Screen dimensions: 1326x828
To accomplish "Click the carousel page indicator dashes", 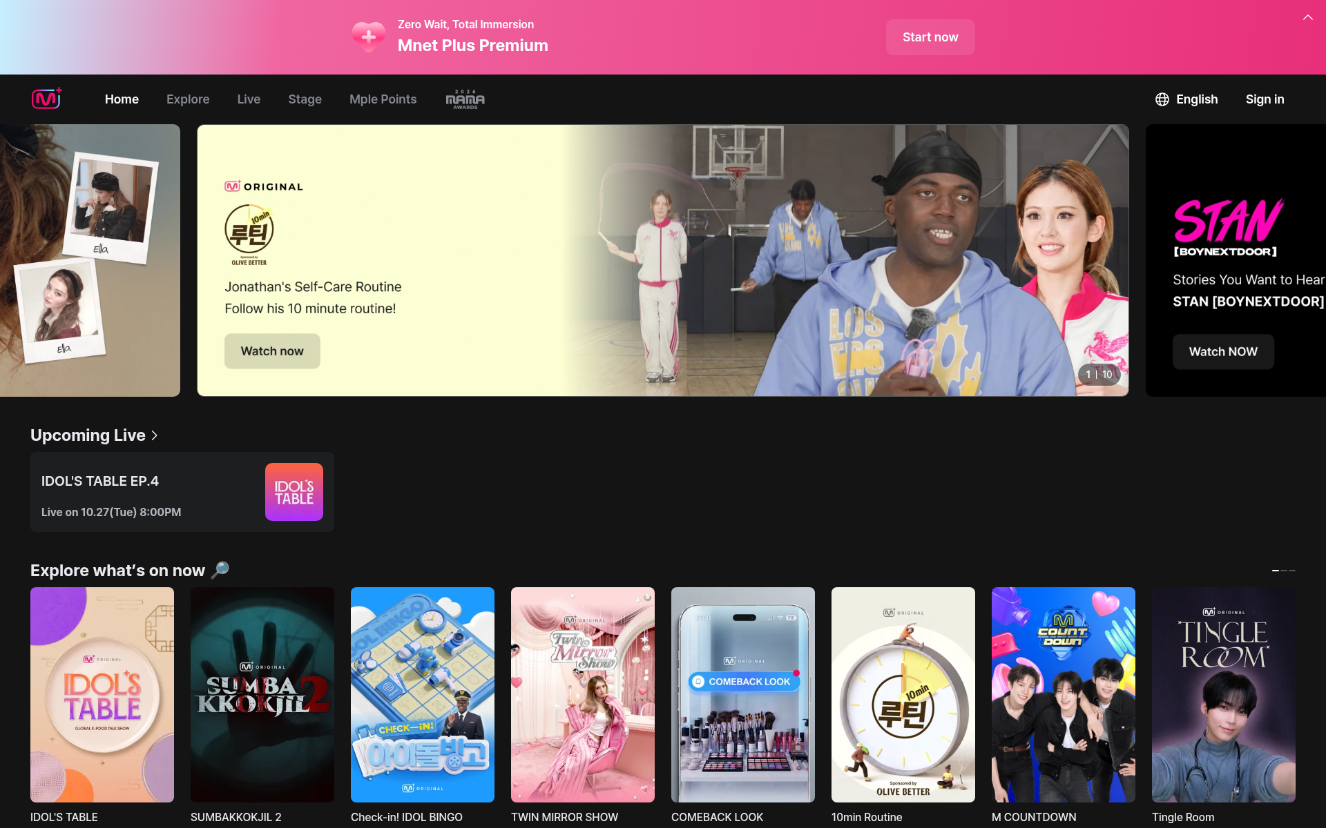I will point(1284,571).
